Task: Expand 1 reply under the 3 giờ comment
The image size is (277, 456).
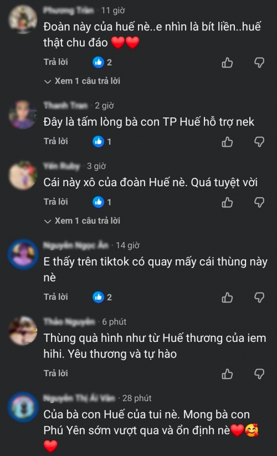Action: (82, 221)
